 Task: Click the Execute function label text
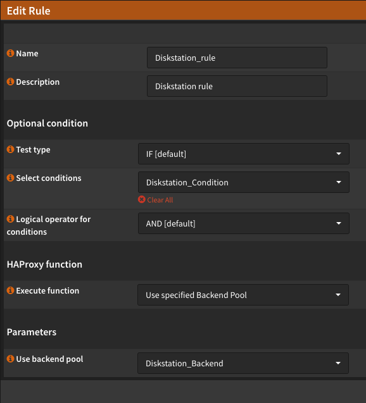coord(47,290)
